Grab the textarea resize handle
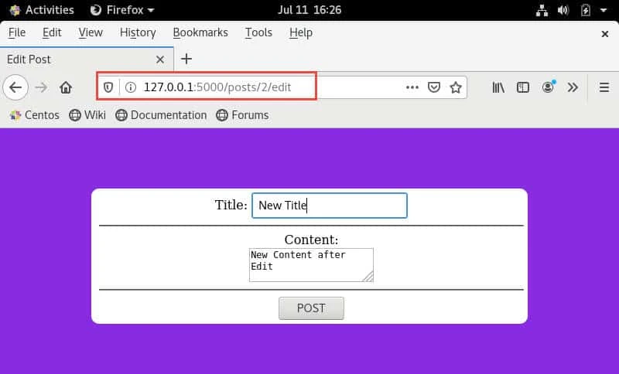This screenshot has height=374, width=619. point(368,277)
